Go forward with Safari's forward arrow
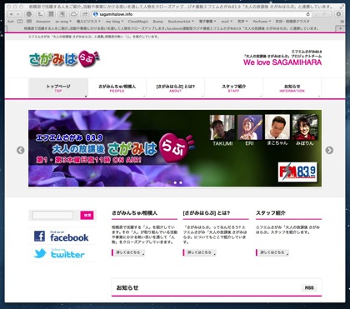Screen dimensions: 350x309 [17, 14]
